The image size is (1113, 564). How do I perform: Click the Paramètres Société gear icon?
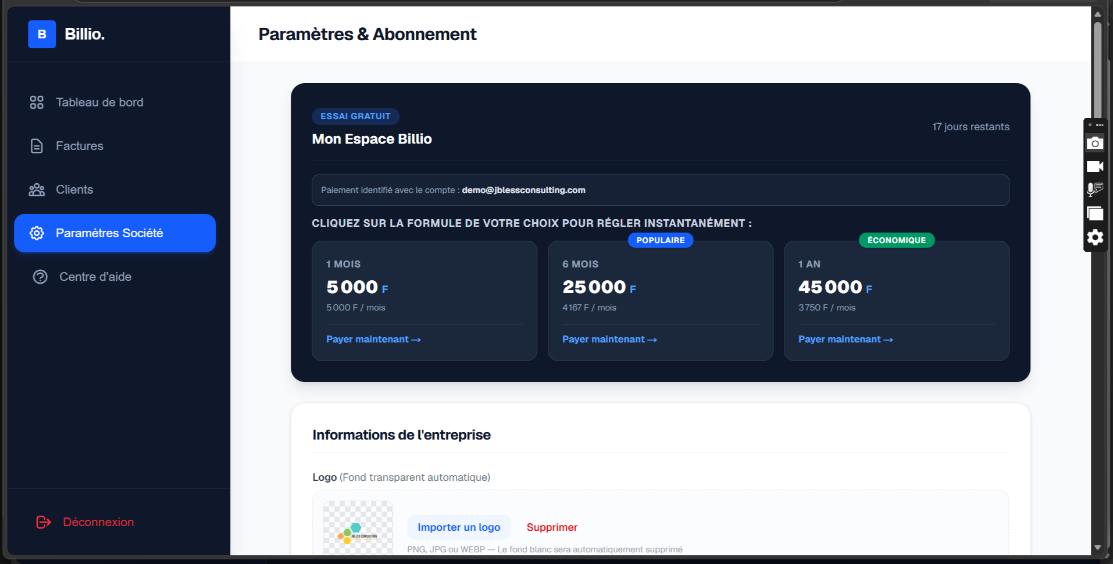tap(37, 233)
